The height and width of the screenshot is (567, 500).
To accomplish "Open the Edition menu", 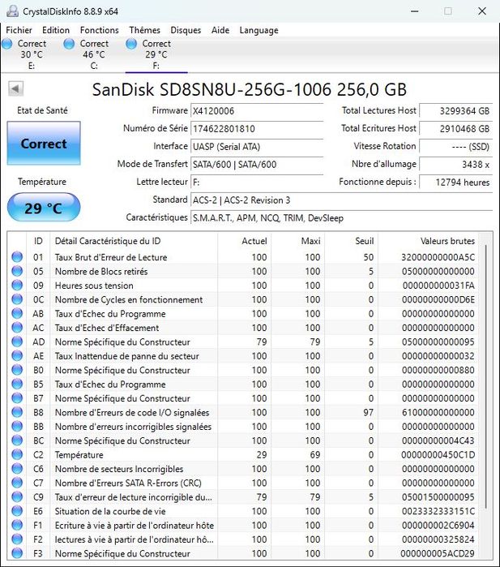I will click(56, 30).
